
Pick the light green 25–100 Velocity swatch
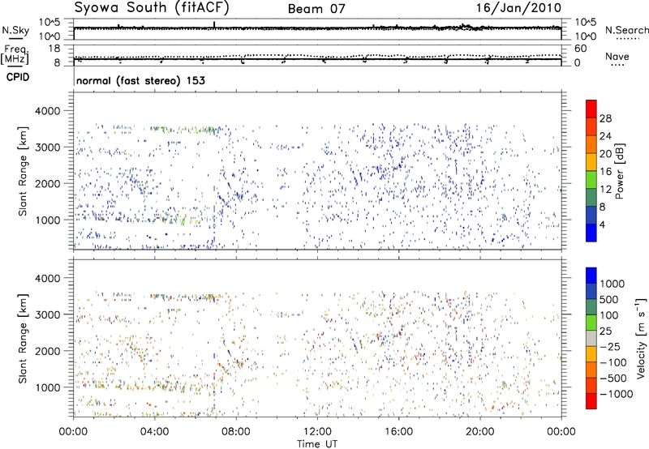click(591, 323)
